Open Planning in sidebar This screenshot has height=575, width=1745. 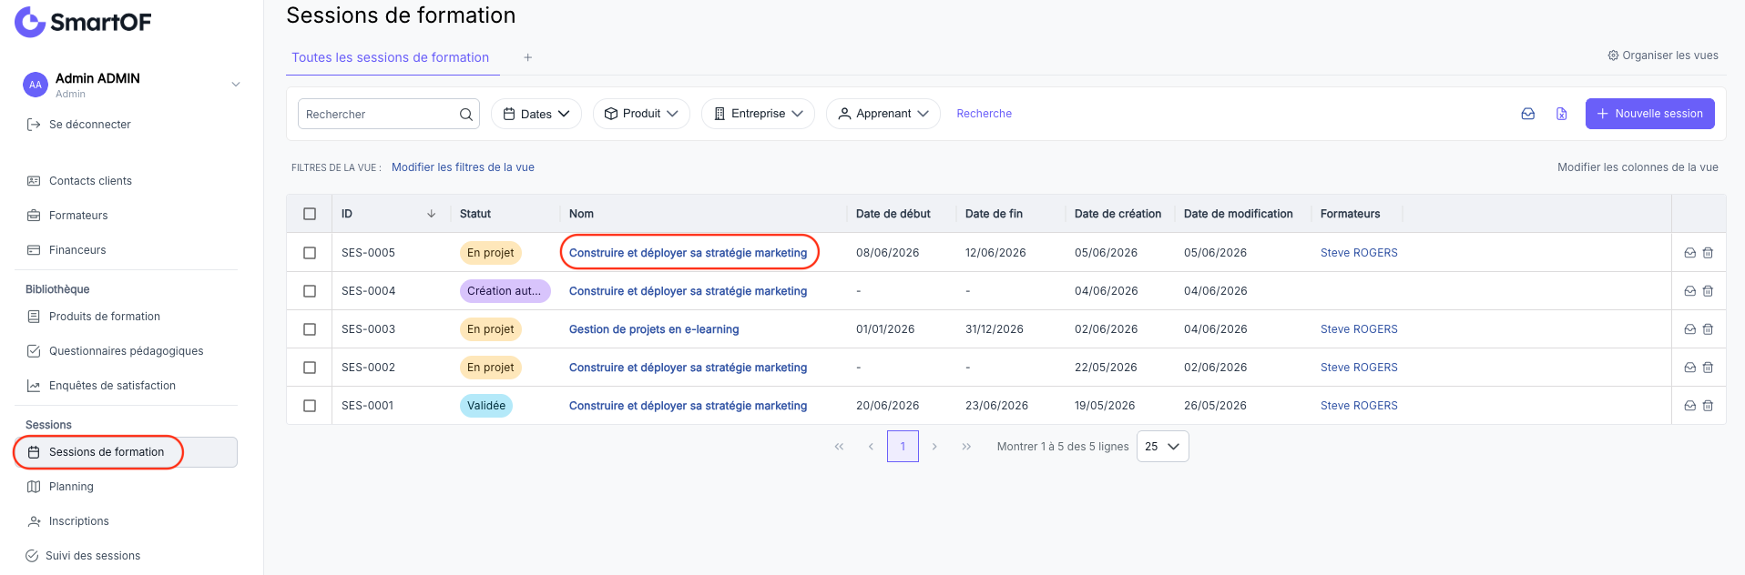click(71, 487)
